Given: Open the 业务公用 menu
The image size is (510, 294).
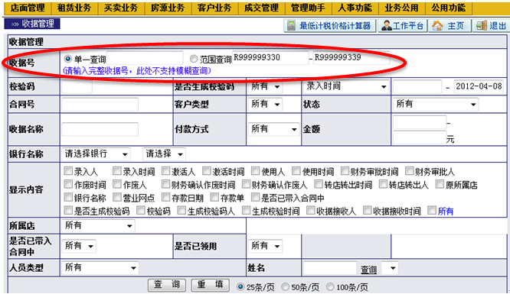Looking at the screenshot, I should (402, 8).
